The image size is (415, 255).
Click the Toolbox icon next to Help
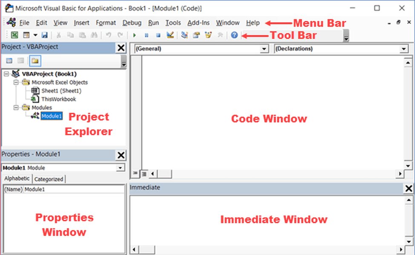coord(220,35)
